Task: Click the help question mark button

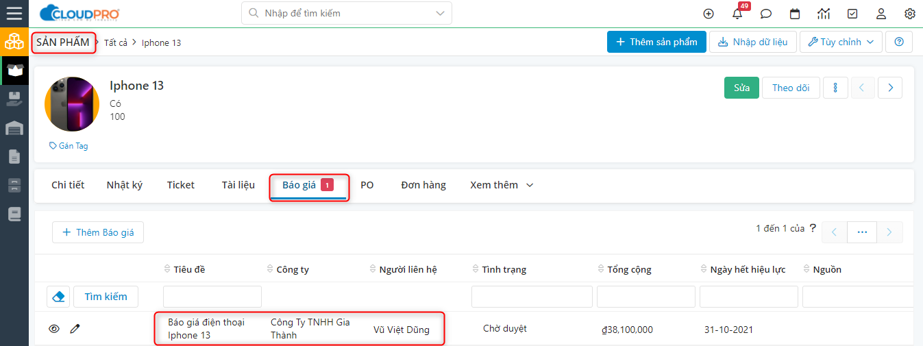Action: pyautogui.click(x=899, y=42)
